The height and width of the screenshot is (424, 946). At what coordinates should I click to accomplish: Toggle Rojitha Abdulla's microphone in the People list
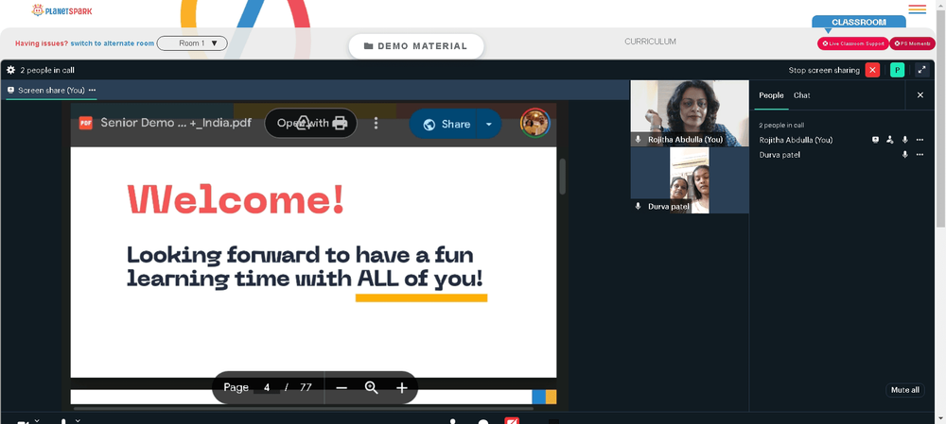(904, 140)
